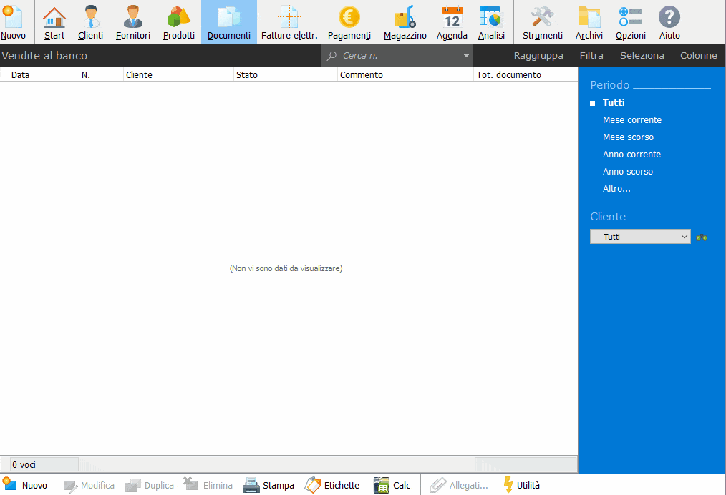Select Mese corrente period filter

click(x=632, y=120)
